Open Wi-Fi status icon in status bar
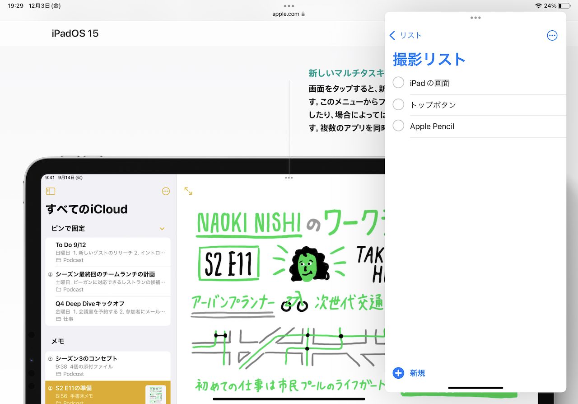This screenshot has height=404, width=578. coord(538,6)
